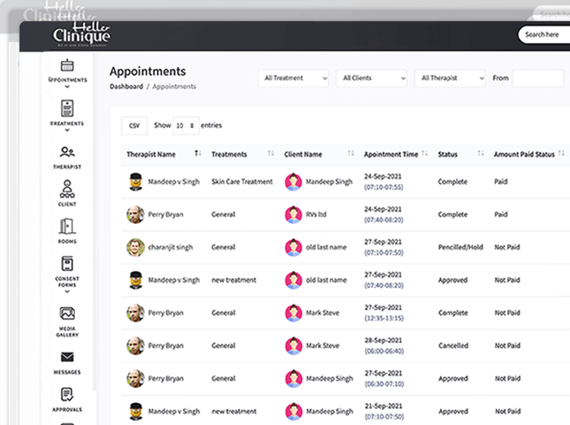Screen dimensions: 570x425
Task: Open the Appointments calendar sidebar icon
Action: [x=67, y=66]
